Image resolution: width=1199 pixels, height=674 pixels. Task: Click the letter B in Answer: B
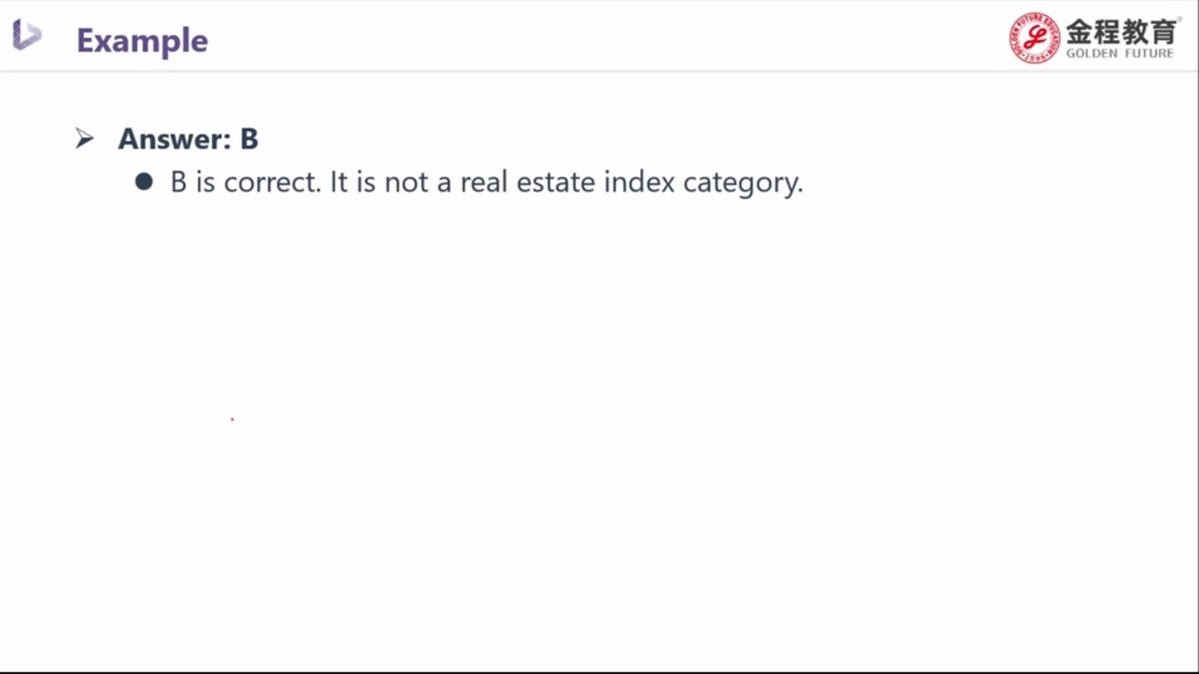tap(249, 139)
